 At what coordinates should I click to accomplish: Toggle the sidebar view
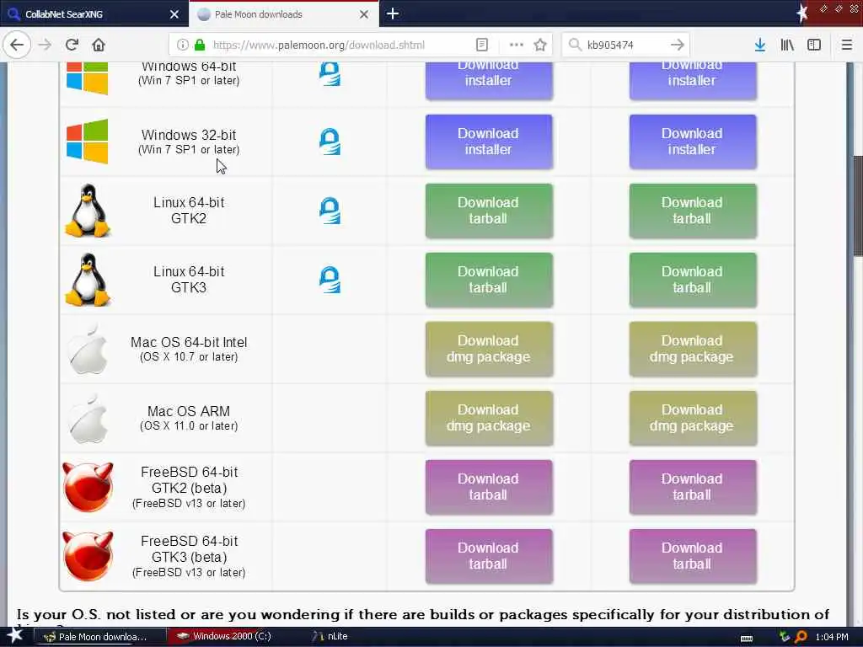(x=814, y=45)
